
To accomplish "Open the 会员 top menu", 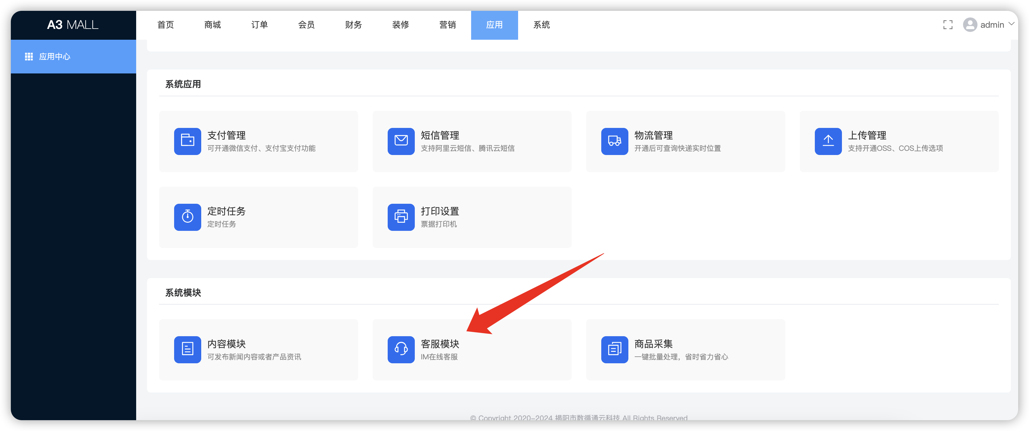I will tap(306, 25).
